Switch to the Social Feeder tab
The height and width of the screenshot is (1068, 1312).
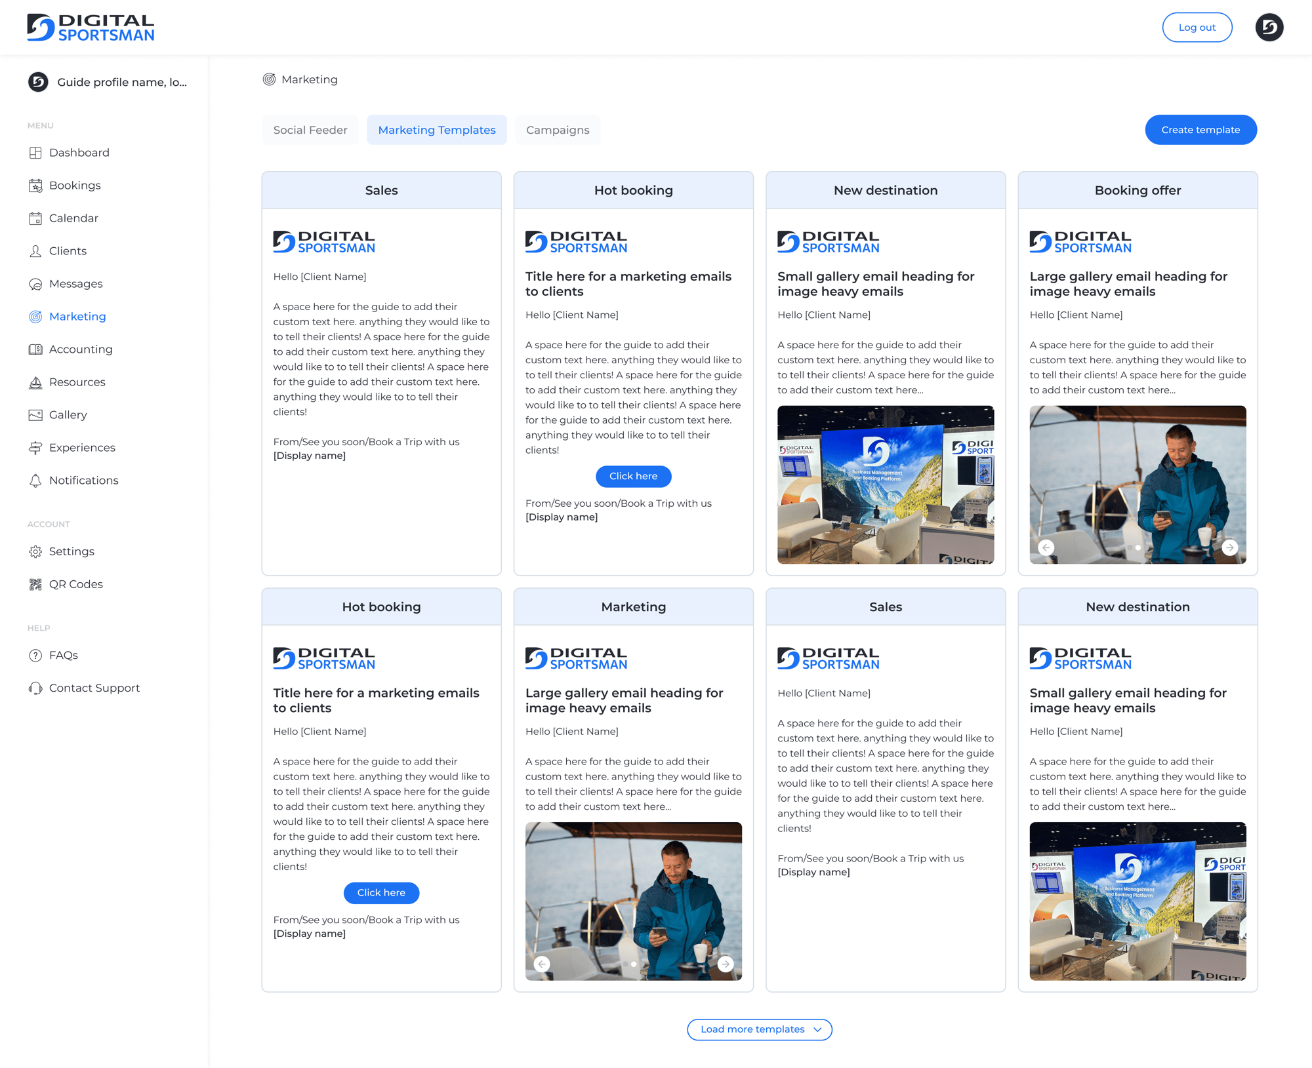310,130
